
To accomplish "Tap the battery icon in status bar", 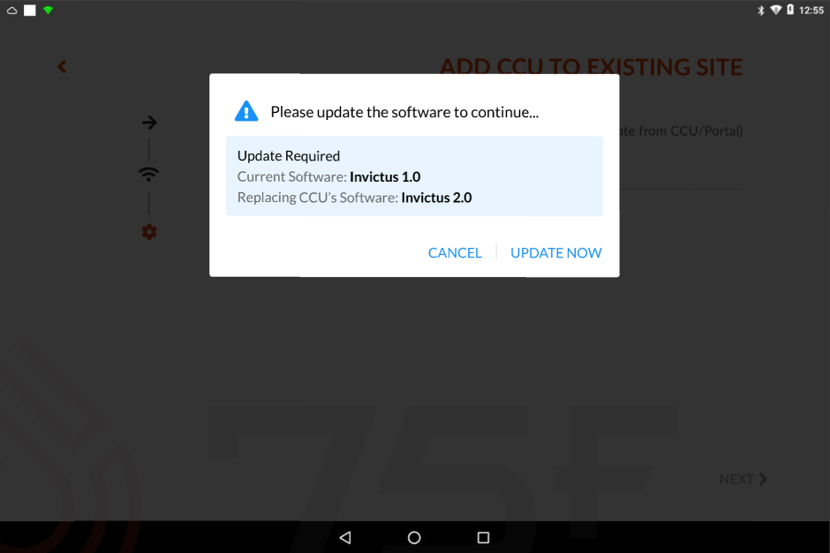I will pyautogui.click(x=789, y=10).
